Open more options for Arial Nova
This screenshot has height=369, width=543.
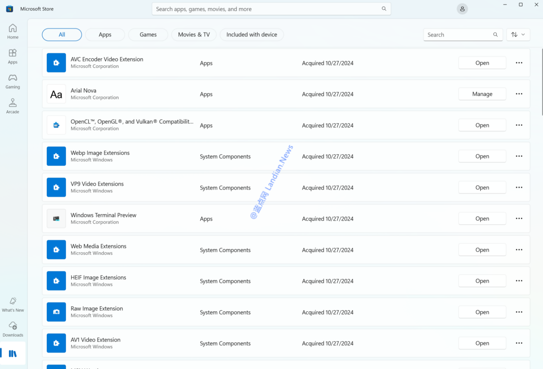click(x=519, y=94)
